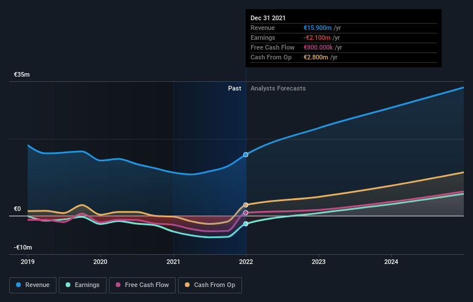The image size is (473, 302).
Task: Click the Analysts Forecasts label
Action: pos(278,88)
